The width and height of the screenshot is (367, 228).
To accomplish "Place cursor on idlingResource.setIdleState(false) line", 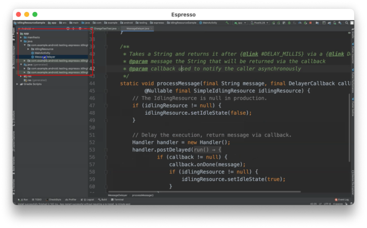I will click(198, 113).
